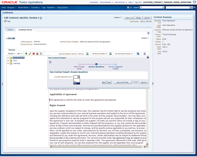This screenshot has height=157, width=197.
Task: Choose No in the audit dropdown list
Action: point(77,81)
